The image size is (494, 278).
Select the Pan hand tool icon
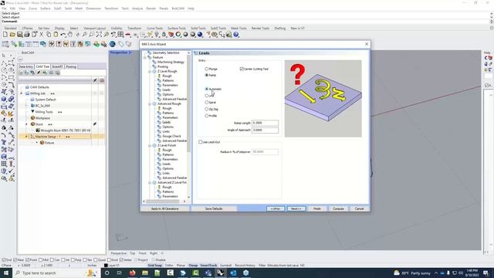tap(70, 35)
